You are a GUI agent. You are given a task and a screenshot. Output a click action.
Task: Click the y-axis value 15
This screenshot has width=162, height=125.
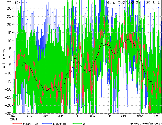tap(9, 33)
